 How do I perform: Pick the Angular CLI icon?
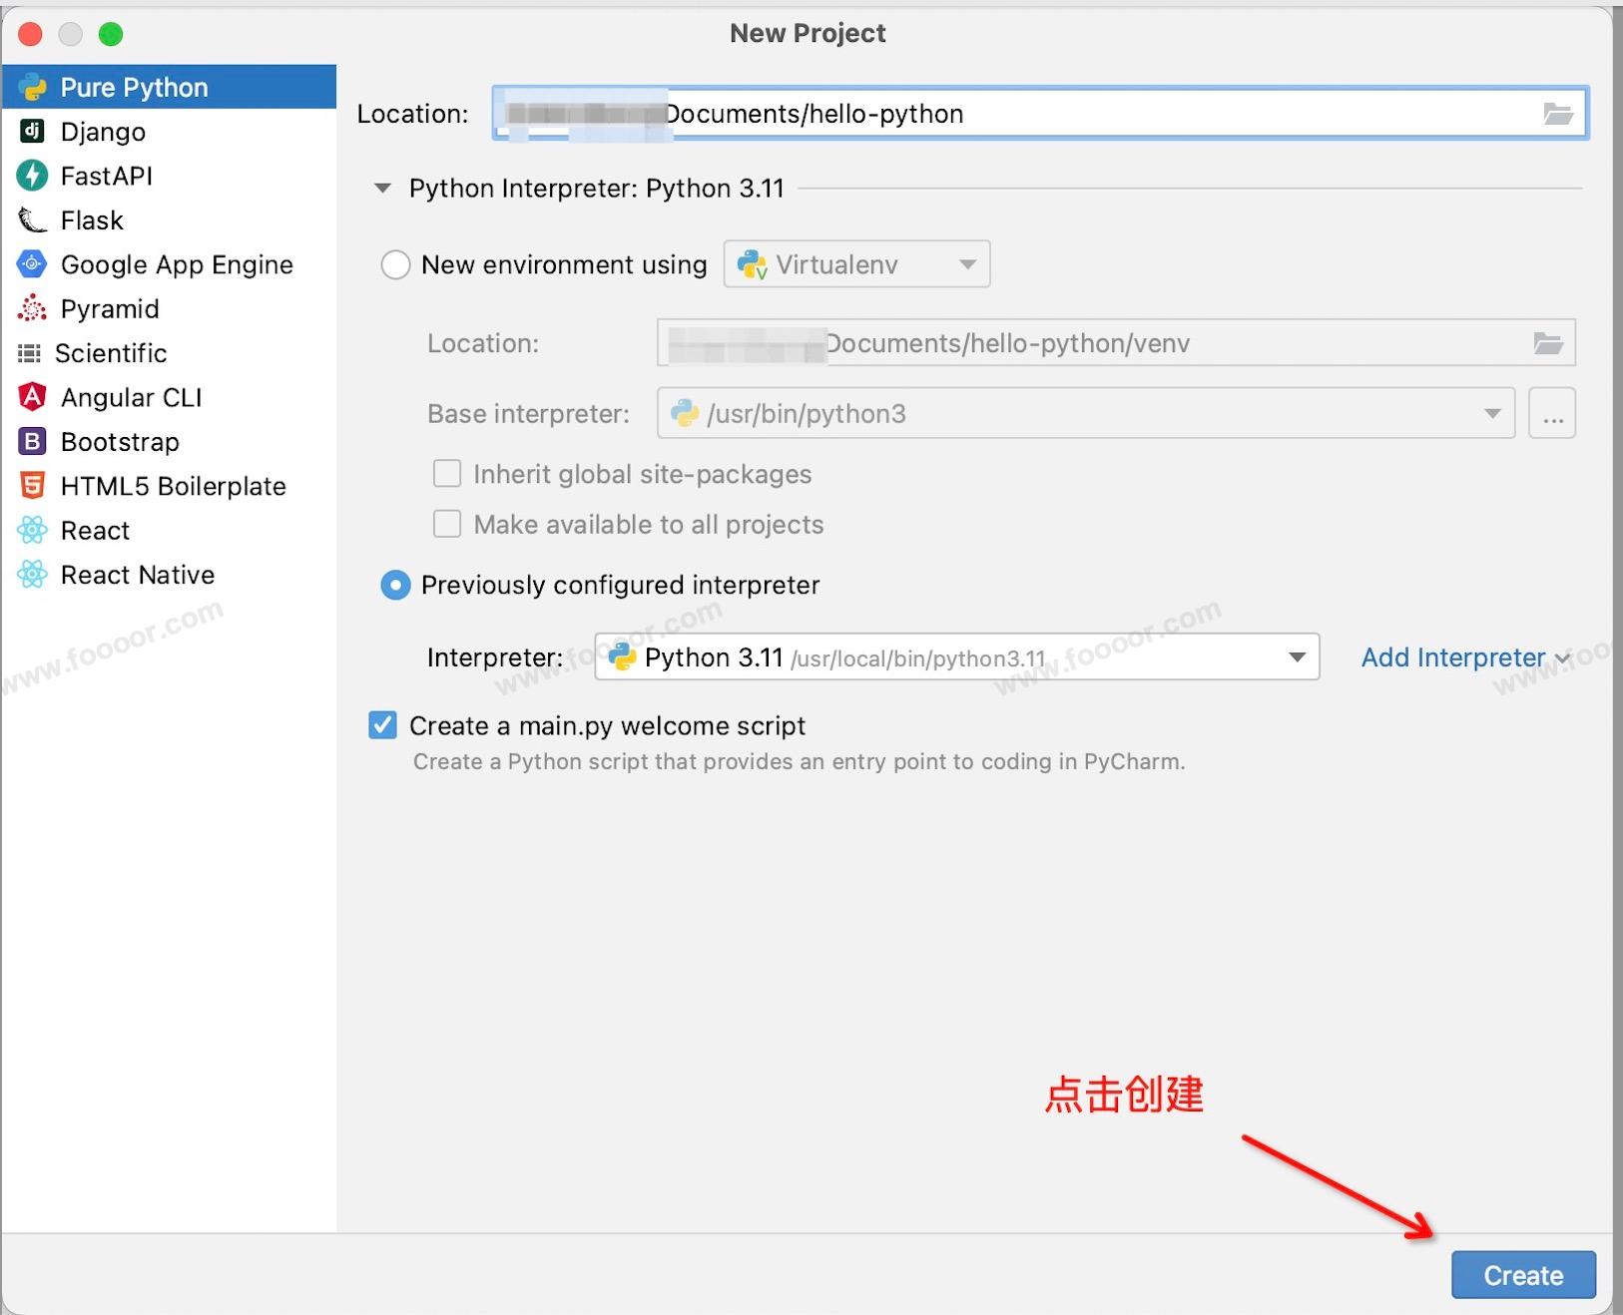point(32,397)
